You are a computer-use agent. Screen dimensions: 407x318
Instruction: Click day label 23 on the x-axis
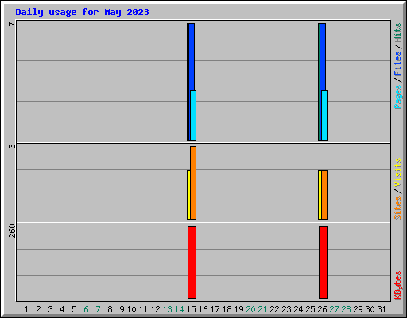click(x=286, y=309)
